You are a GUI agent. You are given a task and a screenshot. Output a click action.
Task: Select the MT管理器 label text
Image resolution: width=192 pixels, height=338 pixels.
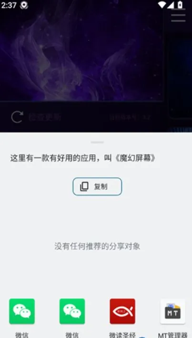point(172,335)
